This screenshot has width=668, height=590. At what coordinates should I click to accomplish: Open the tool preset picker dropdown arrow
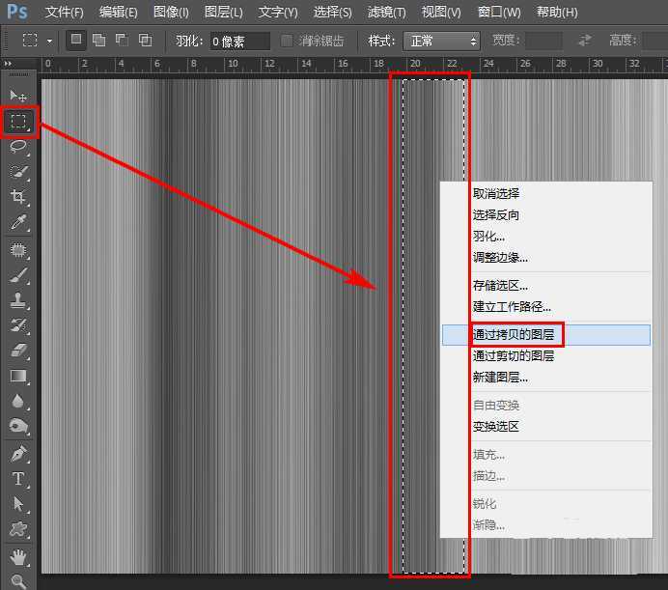pos(49,41)
